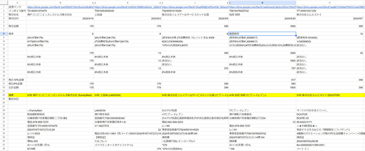Open Drive link starting 1yeHSDsFYXs in column B
The image size is (365, 151).
tap(61, 7)
